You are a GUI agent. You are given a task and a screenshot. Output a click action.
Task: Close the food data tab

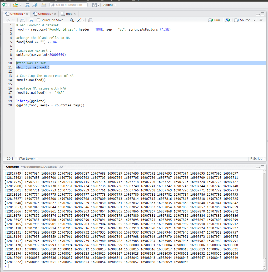75,14
